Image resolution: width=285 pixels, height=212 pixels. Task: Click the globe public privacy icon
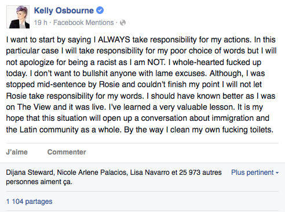(123, 23)
